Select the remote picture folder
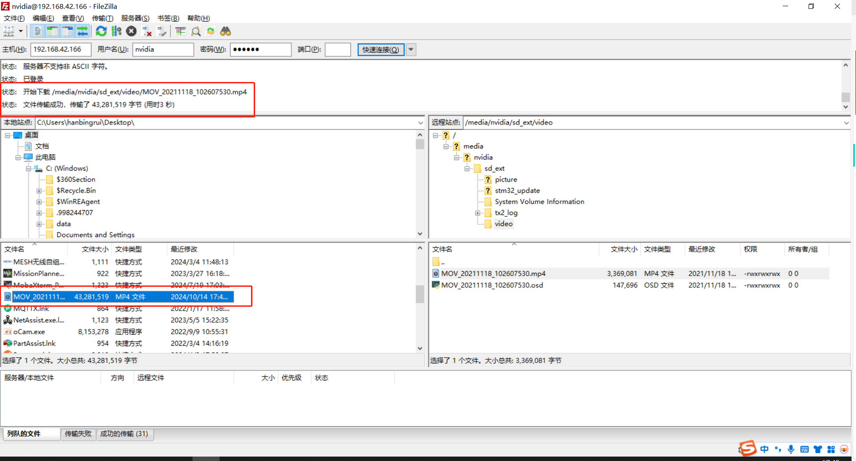The image size is (856, 461). pos(506,180)
